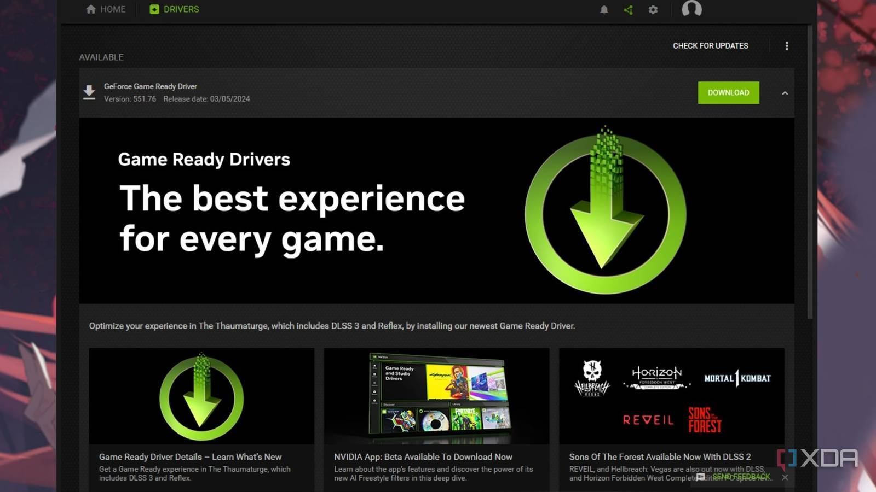Screen dimensions: 876x492
Task: Click the green Drivers icon
Action: tap(154, 9)
